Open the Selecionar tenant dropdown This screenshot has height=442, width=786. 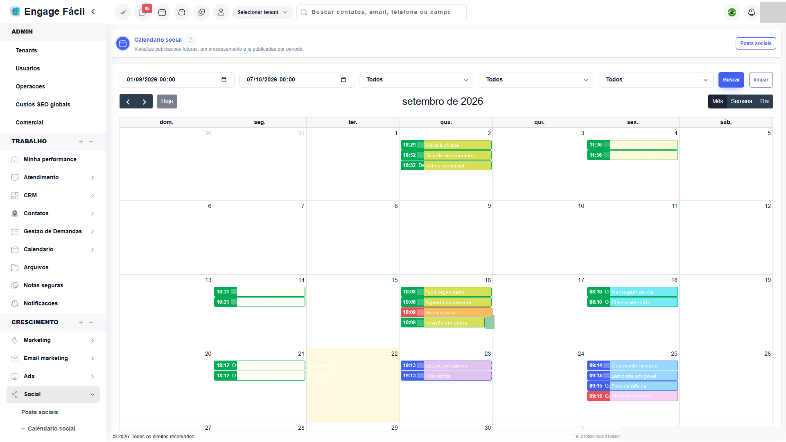pos(262,12)
